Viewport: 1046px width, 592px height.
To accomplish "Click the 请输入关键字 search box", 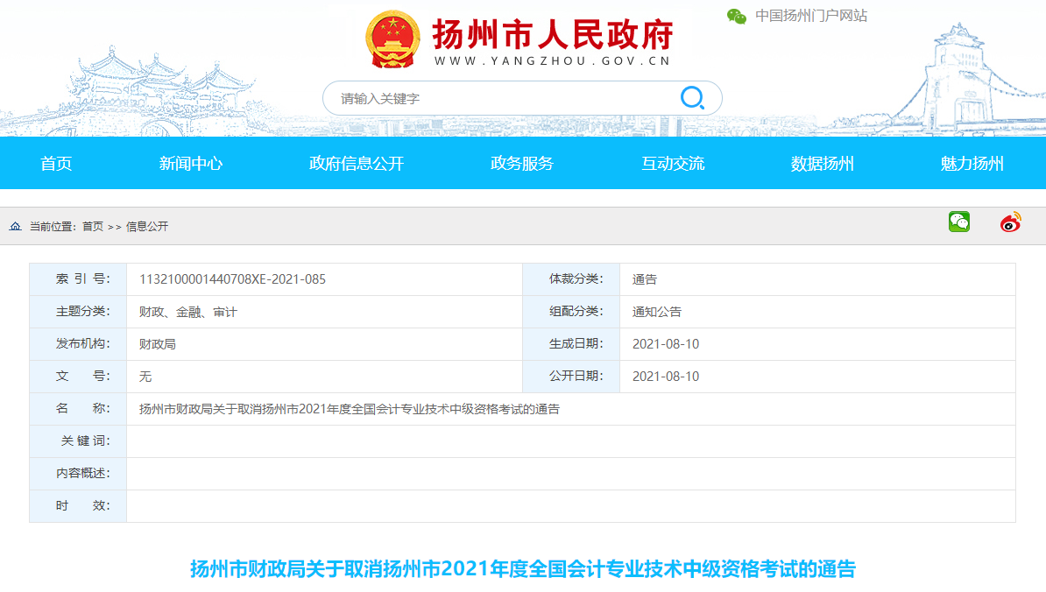I will [x=482, y=97].
